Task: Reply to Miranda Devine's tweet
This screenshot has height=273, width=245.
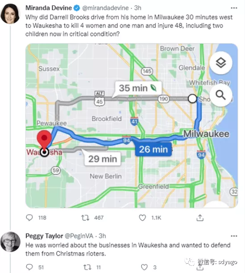Action: (29, 218)
